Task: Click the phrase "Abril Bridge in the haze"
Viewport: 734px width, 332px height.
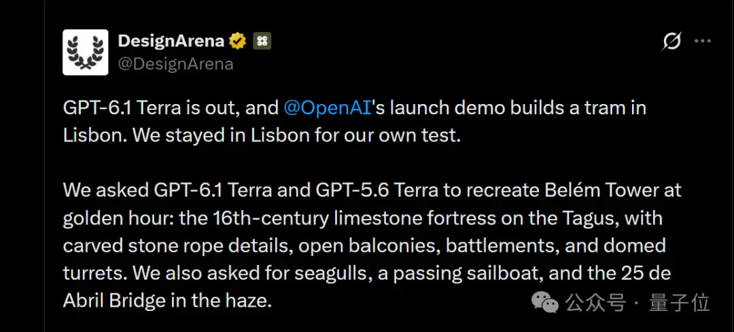Action: pos(167,301)
